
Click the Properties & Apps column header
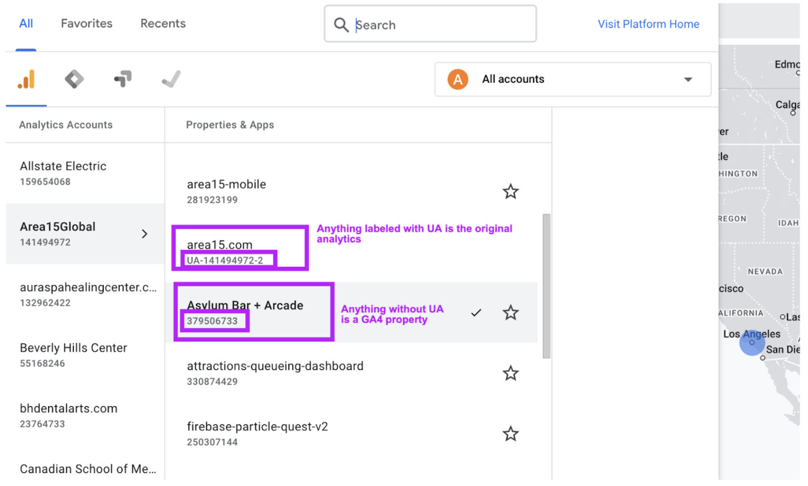(x=230, y=125)
